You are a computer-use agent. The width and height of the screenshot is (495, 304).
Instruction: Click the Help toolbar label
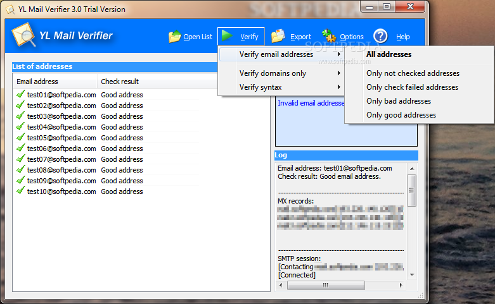403,37
